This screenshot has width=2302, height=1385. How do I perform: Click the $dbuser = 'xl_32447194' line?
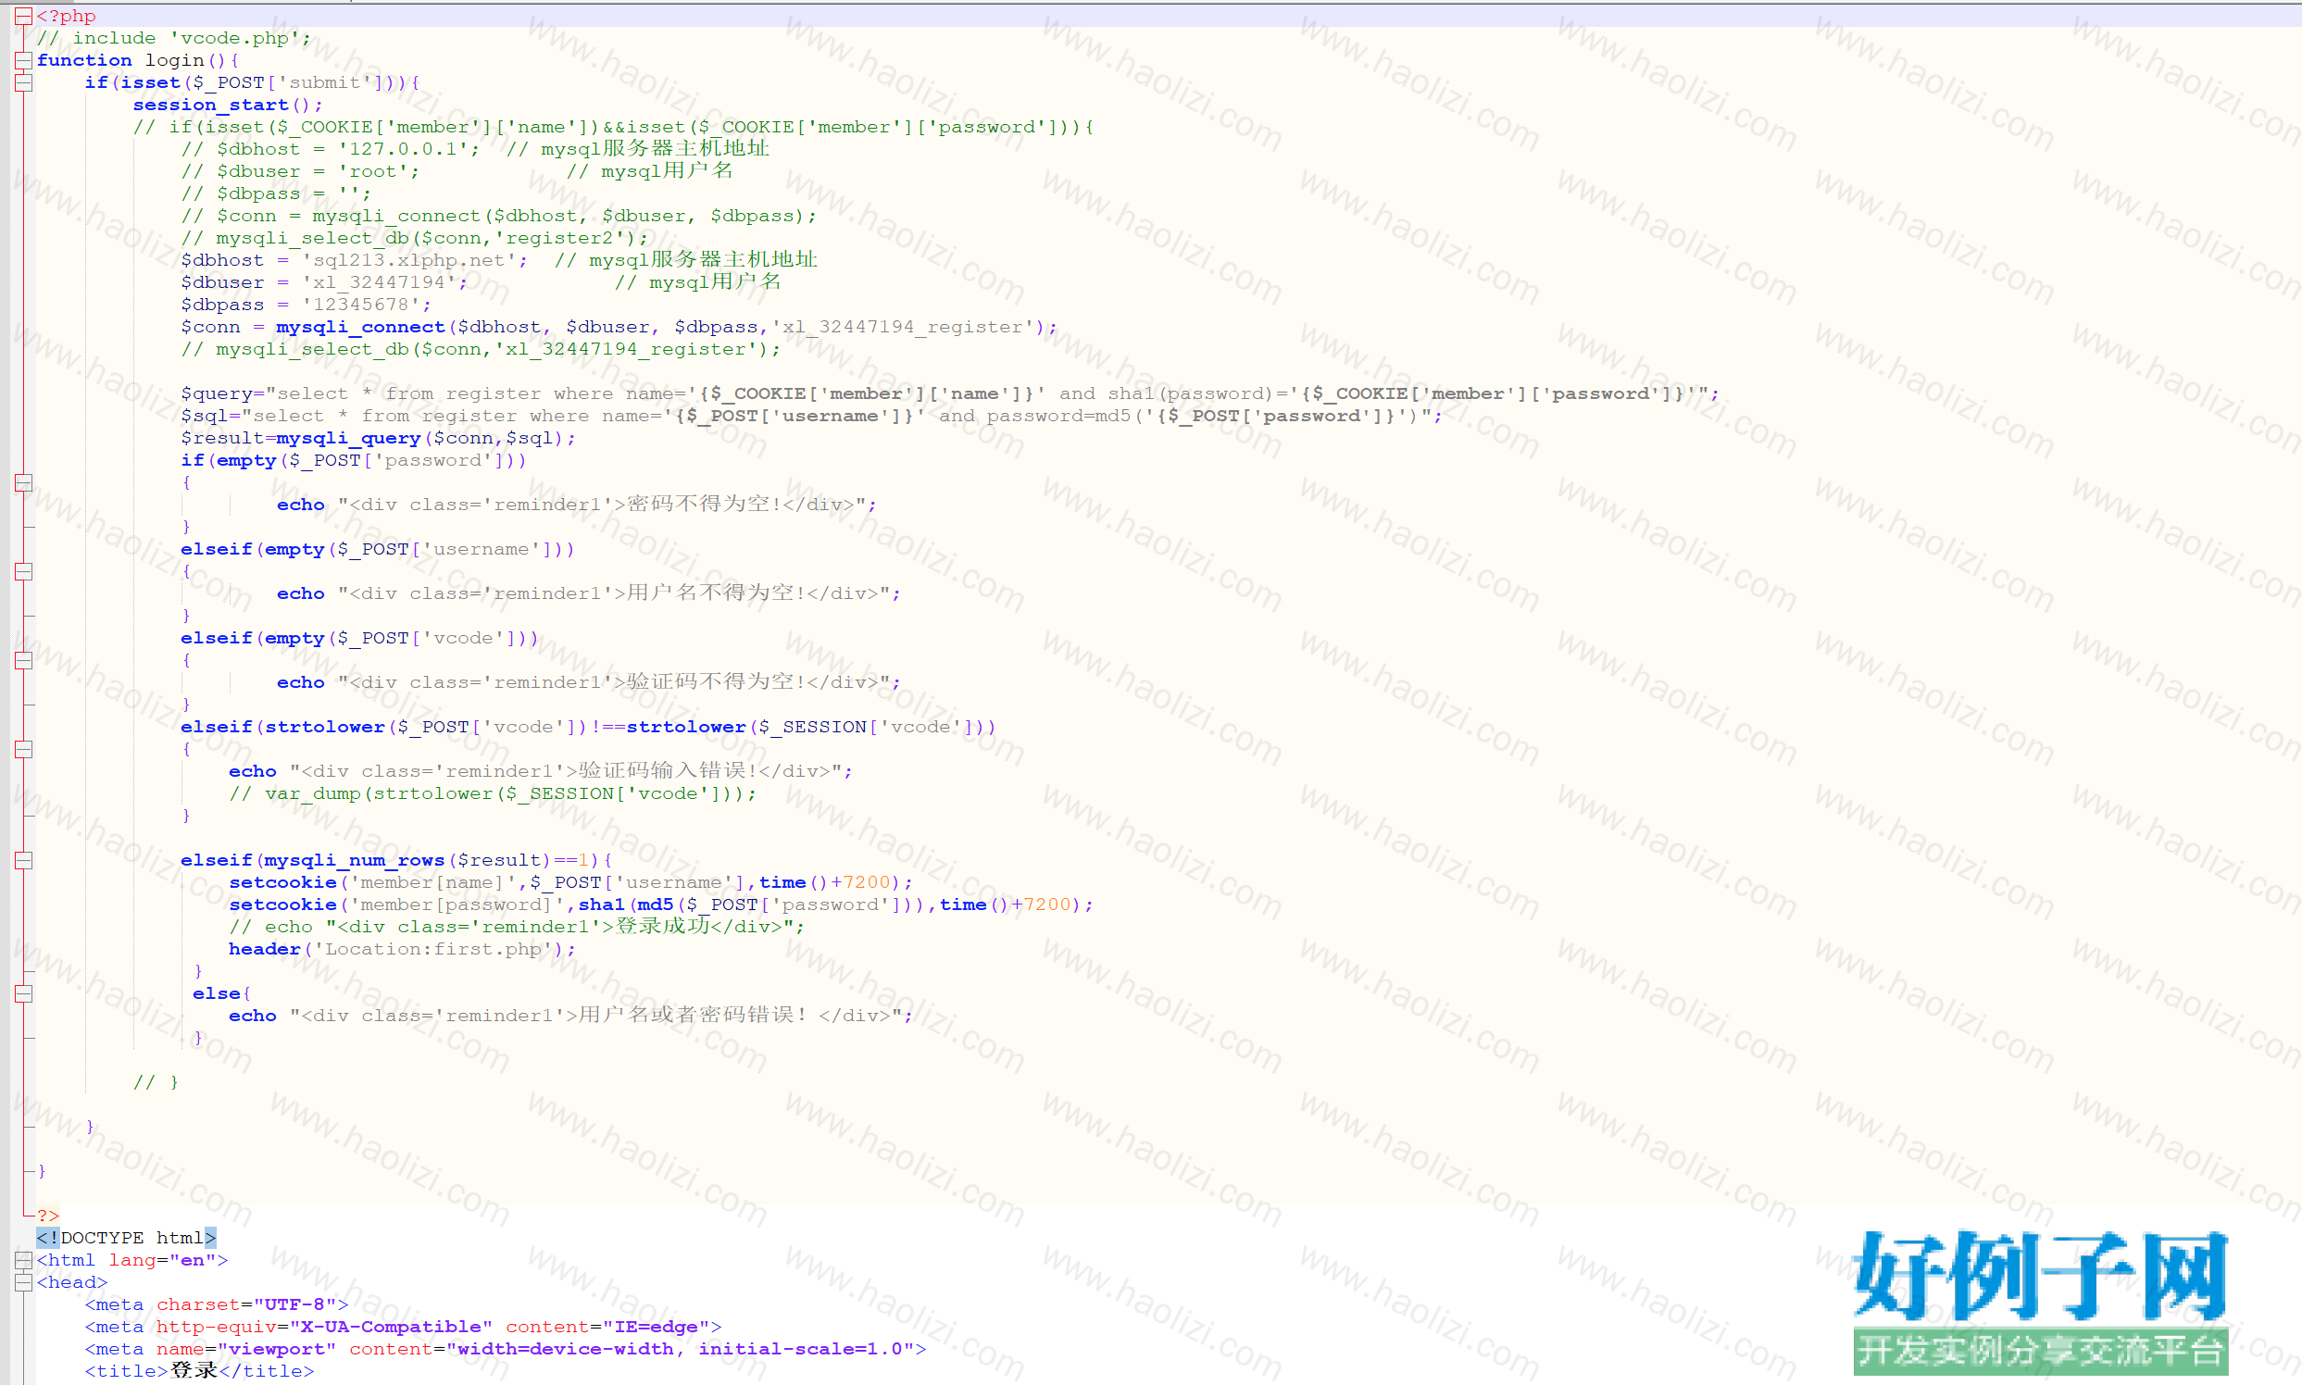481,282
